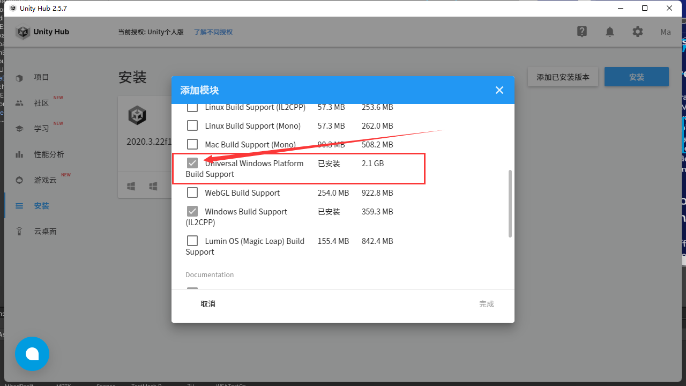Enable Linux Build Support (IL2CPP) checkbox
The height and width of the screenshot is (386, 686).
(192, 107)
